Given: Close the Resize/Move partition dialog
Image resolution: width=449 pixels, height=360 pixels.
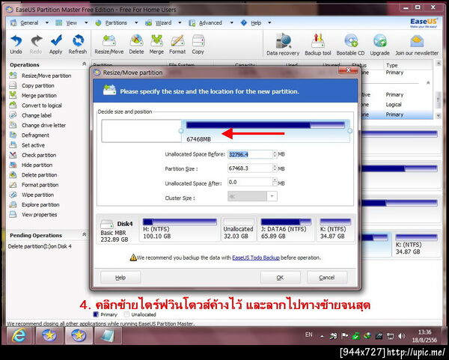Looking at the screenshot, I should [x=348, y=70].
